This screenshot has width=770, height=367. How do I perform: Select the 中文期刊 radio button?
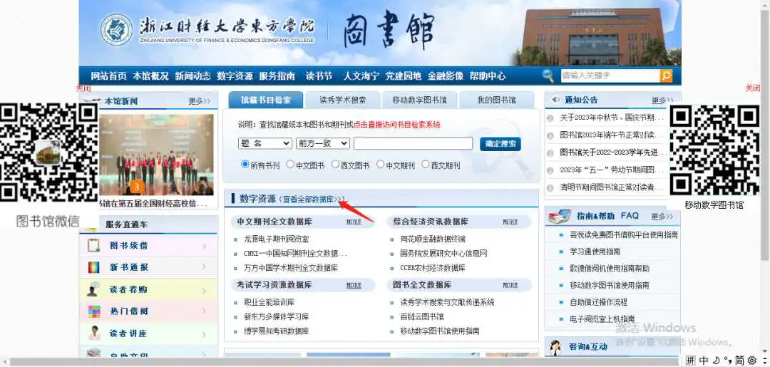pyautogui.click(x=380, y=165)
